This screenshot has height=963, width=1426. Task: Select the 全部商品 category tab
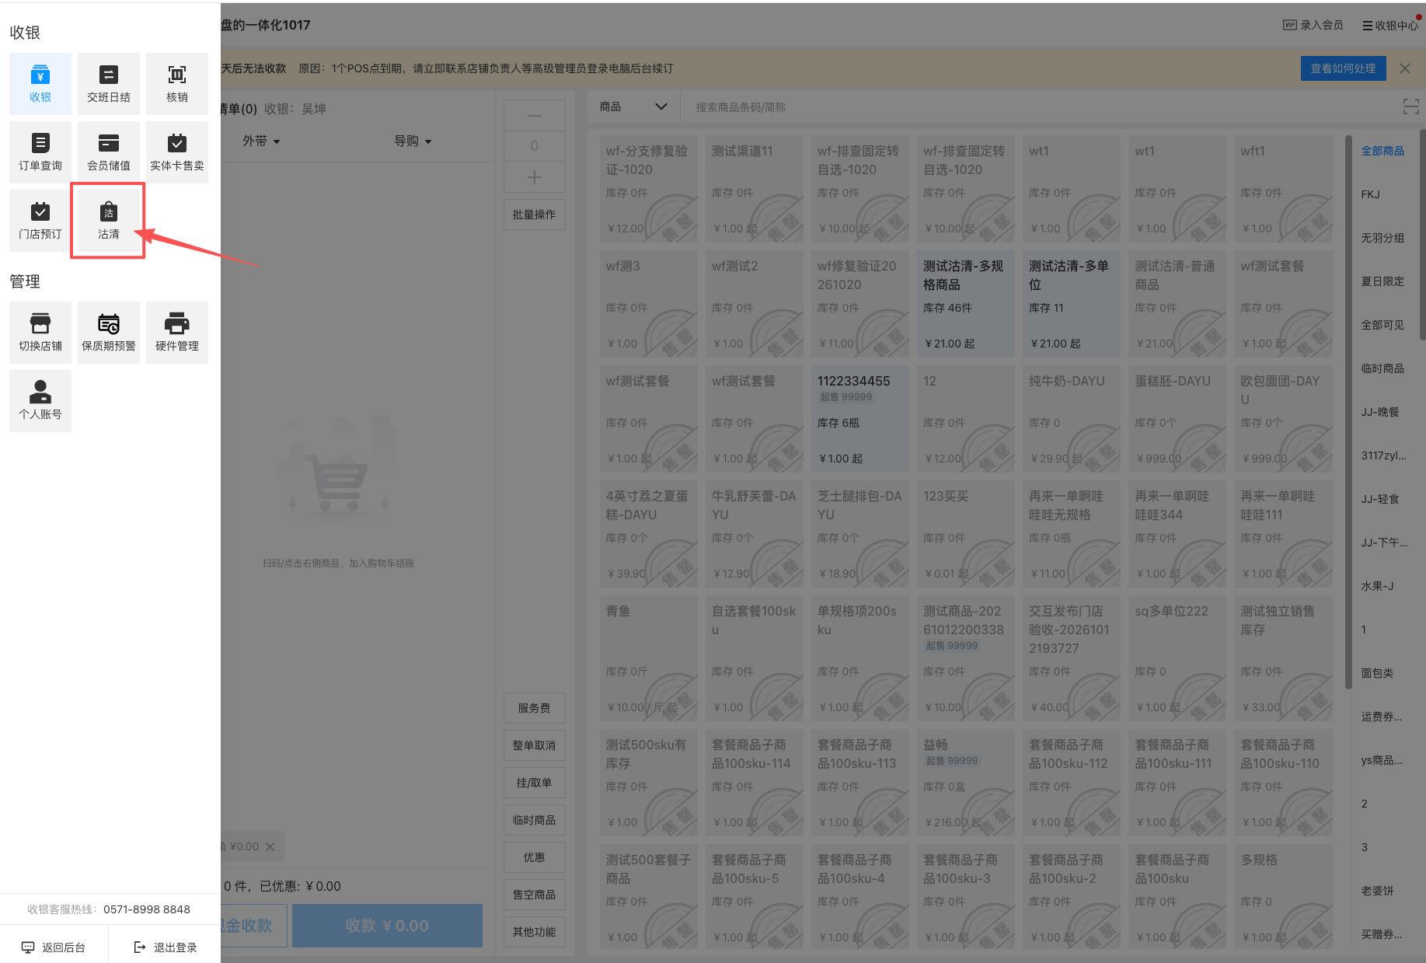click(1382, 151)
